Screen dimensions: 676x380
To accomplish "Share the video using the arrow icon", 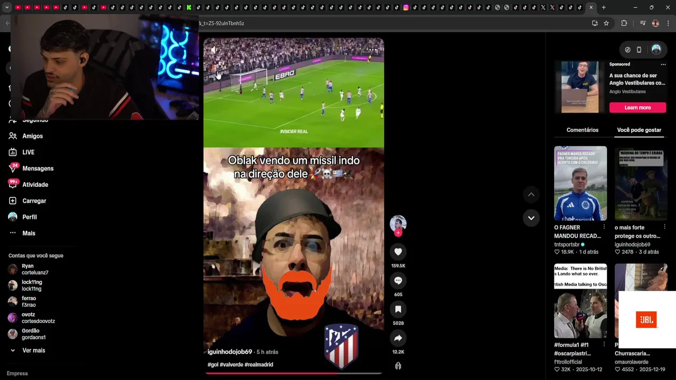I will pos(398,338).
